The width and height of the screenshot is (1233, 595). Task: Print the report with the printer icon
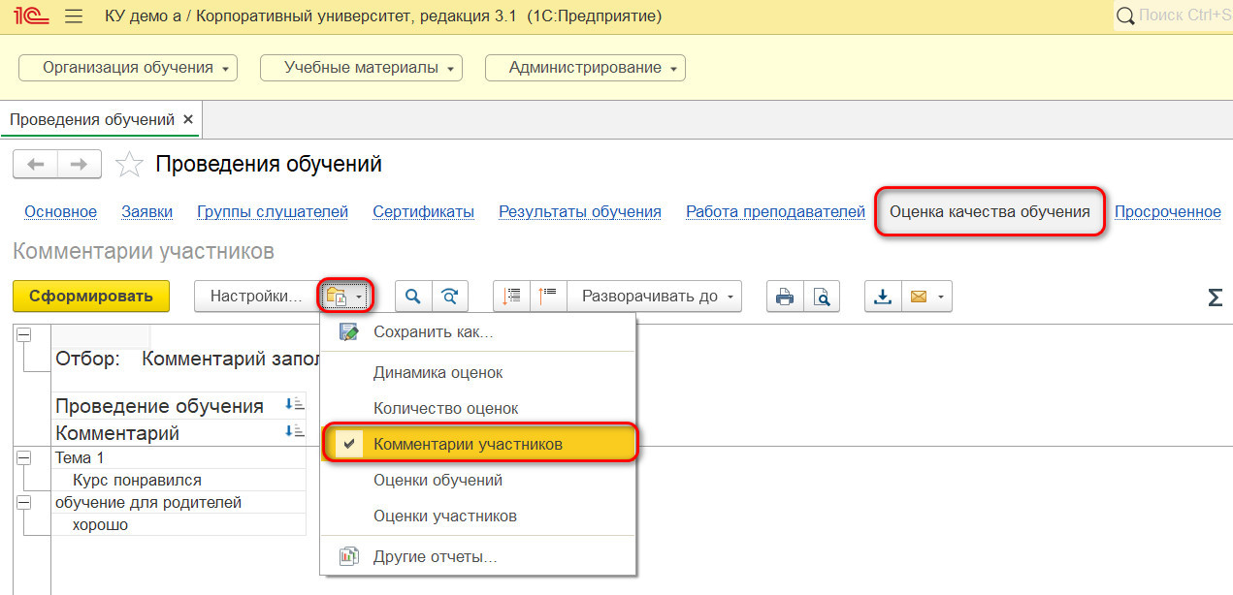tap(785, 297)
